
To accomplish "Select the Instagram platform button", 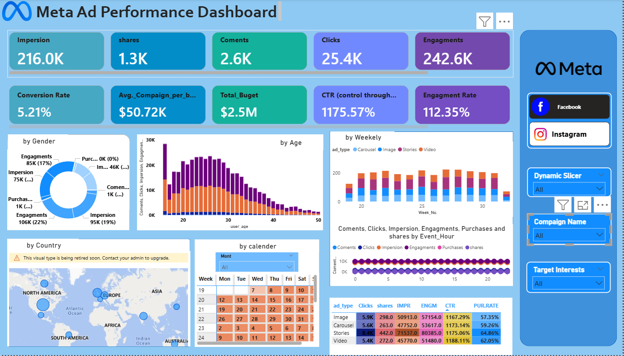I will [x=569, y=134].
